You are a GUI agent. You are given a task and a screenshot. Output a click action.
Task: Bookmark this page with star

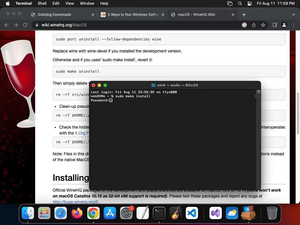(x=263, y=25)
